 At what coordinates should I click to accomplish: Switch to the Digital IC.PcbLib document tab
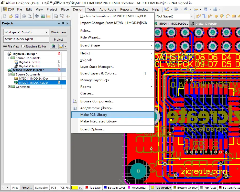coord(206,24)
